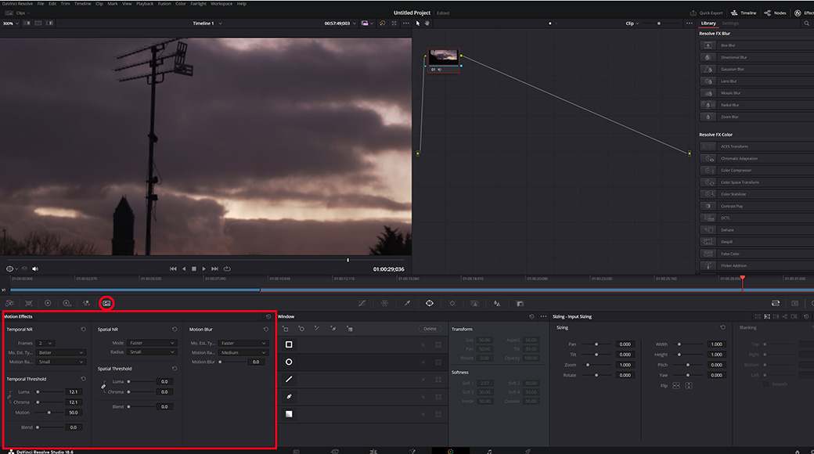Open Temporal NR Motion Range dropdown
814x454 pixels.
click(x=60, y=362)
